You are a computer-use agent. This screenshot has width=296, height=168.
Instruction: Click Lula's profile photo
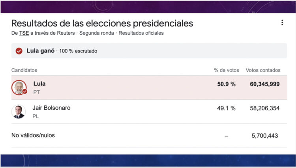(18, 87)
